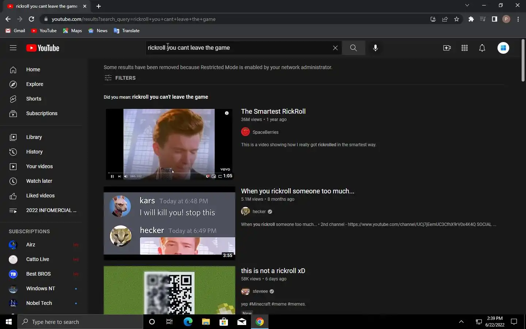Open 'this is not a rickroll xD' thumbnail
The width and height of the screenshot is (526, 329).
(x=169, y=290)
